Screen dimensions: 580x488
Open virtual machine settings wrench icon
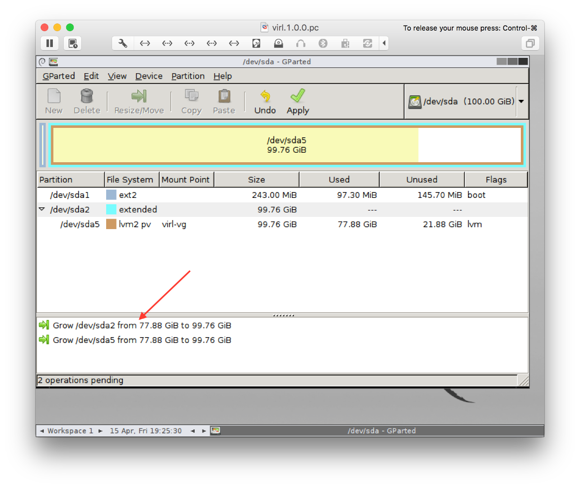click(x=122, y=43)
